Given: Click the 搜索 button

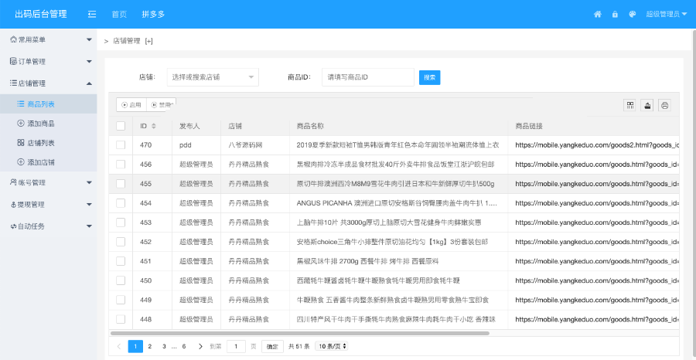Looking at the screenshot, I should (x=430, y=77).
